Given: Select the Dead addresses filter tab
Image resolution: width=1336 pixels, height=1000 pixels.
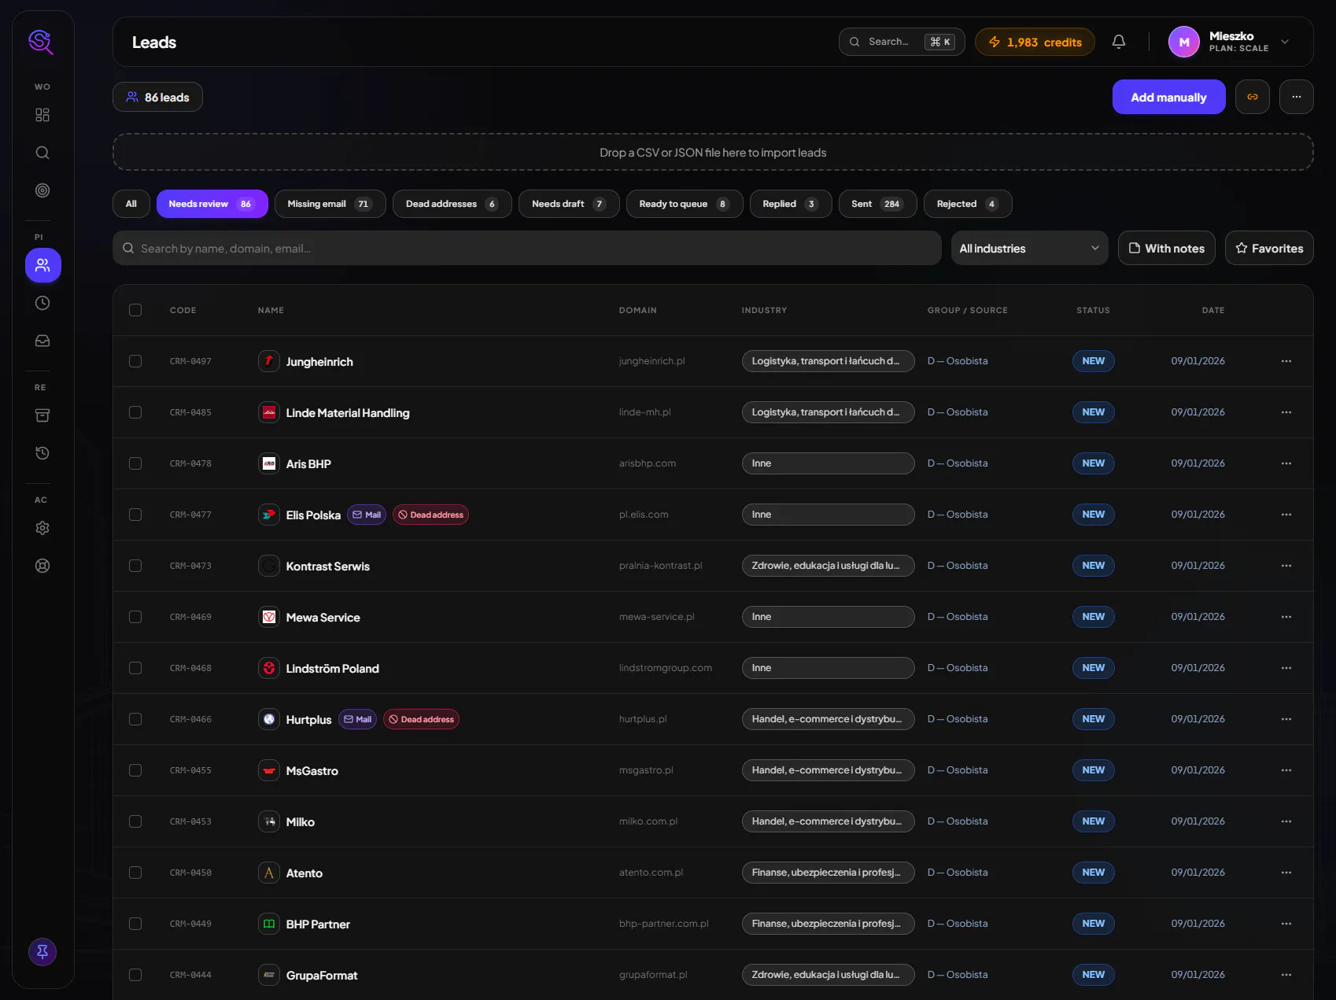Looking at the screenshot, I should pos(452,204).
